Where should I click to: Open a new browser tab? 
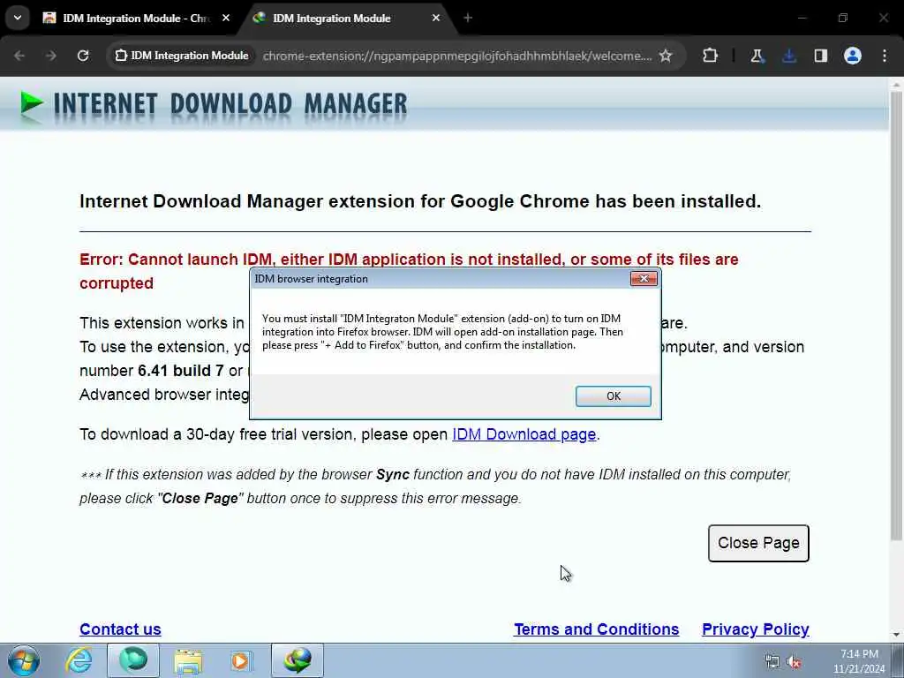(468, 19)
